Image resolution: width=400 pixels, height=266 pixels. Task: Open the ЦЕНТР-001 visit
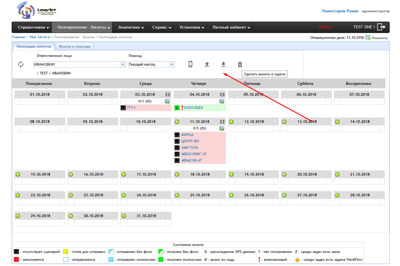pos(190,141)
